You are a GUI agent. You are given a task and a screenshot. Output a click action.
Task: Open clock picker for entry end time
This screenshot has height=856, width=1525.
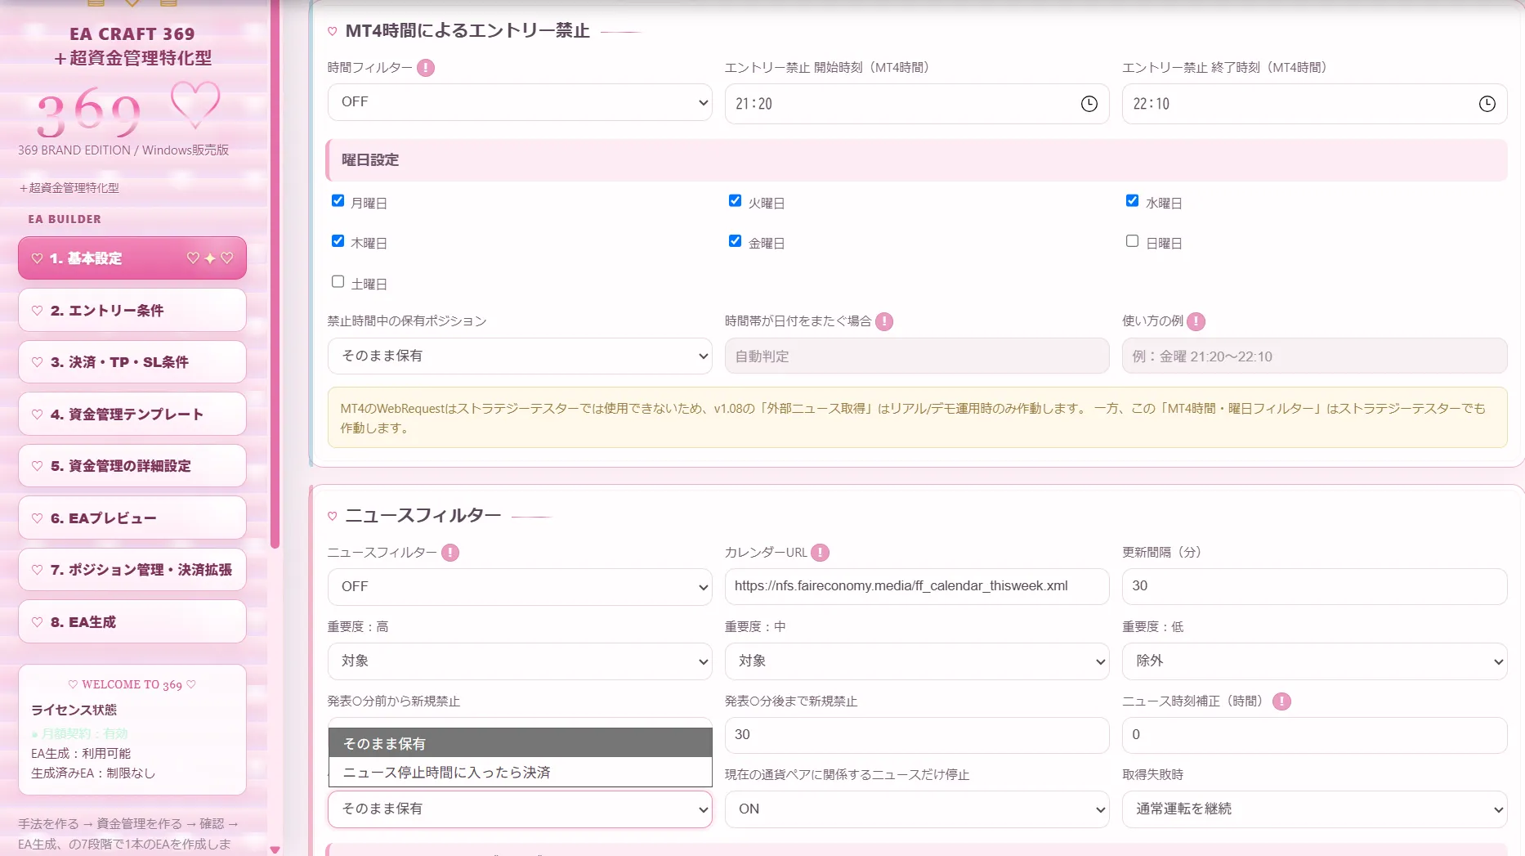pyautogui.click(x=1487, y=104)
